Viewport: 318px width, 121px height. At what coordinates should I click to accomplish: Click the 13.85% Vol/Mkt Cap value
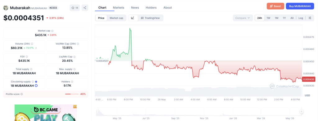coord(67,48)
